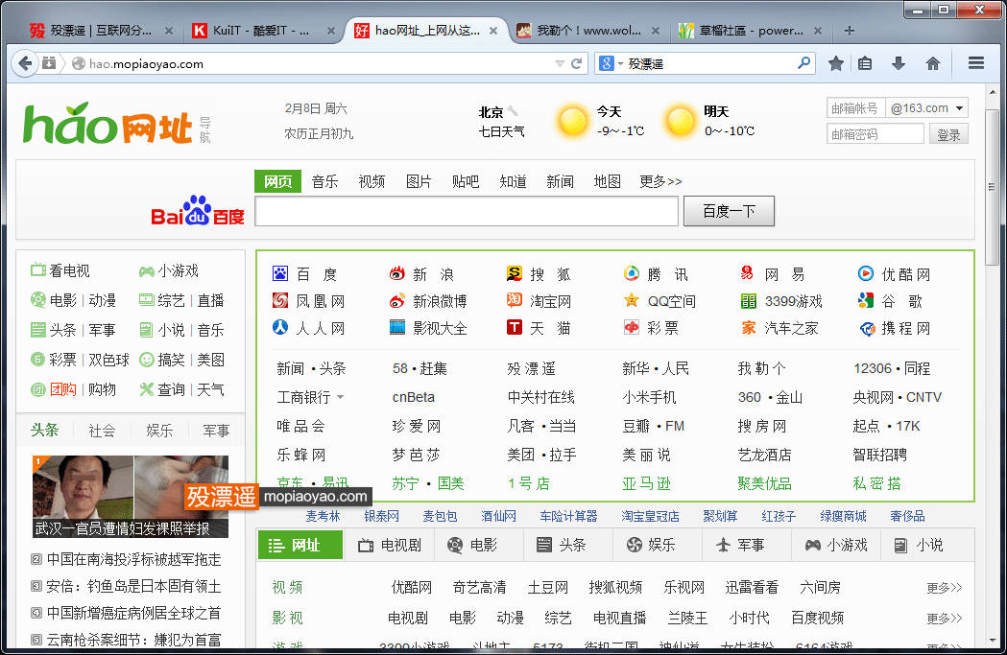
Task: Reload the page with refresh icon
Action: point(576,63)
